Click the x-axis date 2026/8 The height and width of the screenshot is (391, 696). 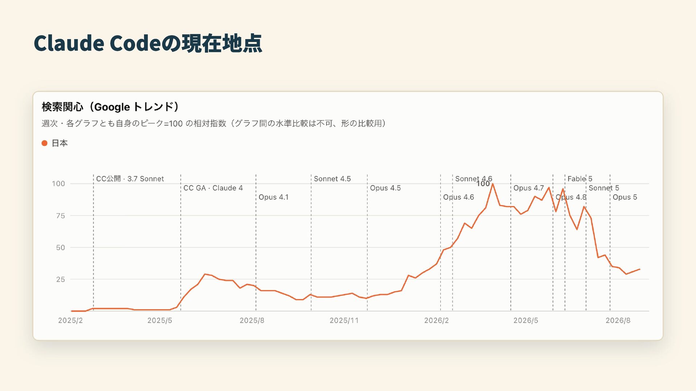(x=618, y=321)
